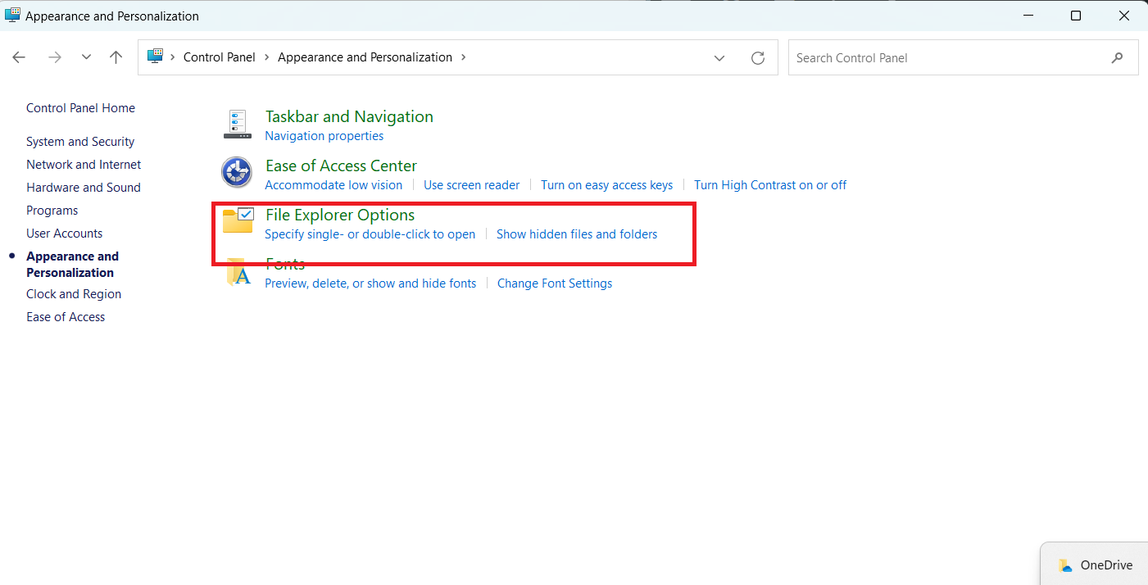Click the File Explorer Options folder icon
Screen dimensions: 1148x585
(x=238, y=221)
